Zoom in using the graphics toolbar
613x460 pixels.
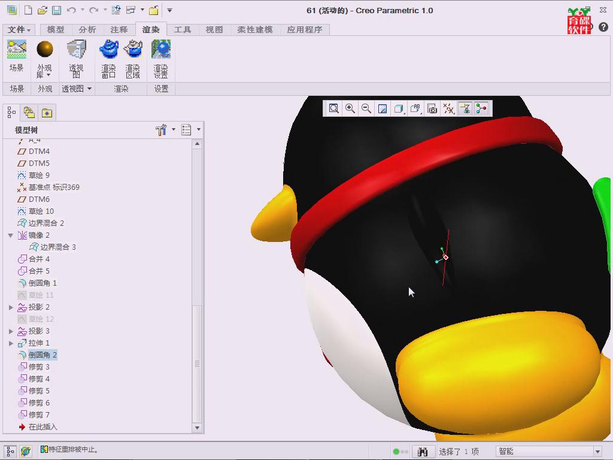tap(350, 108)
